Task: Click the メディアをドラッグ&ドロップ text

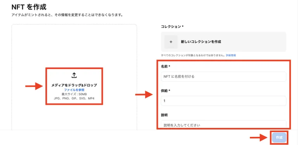Action: [74, 85]
